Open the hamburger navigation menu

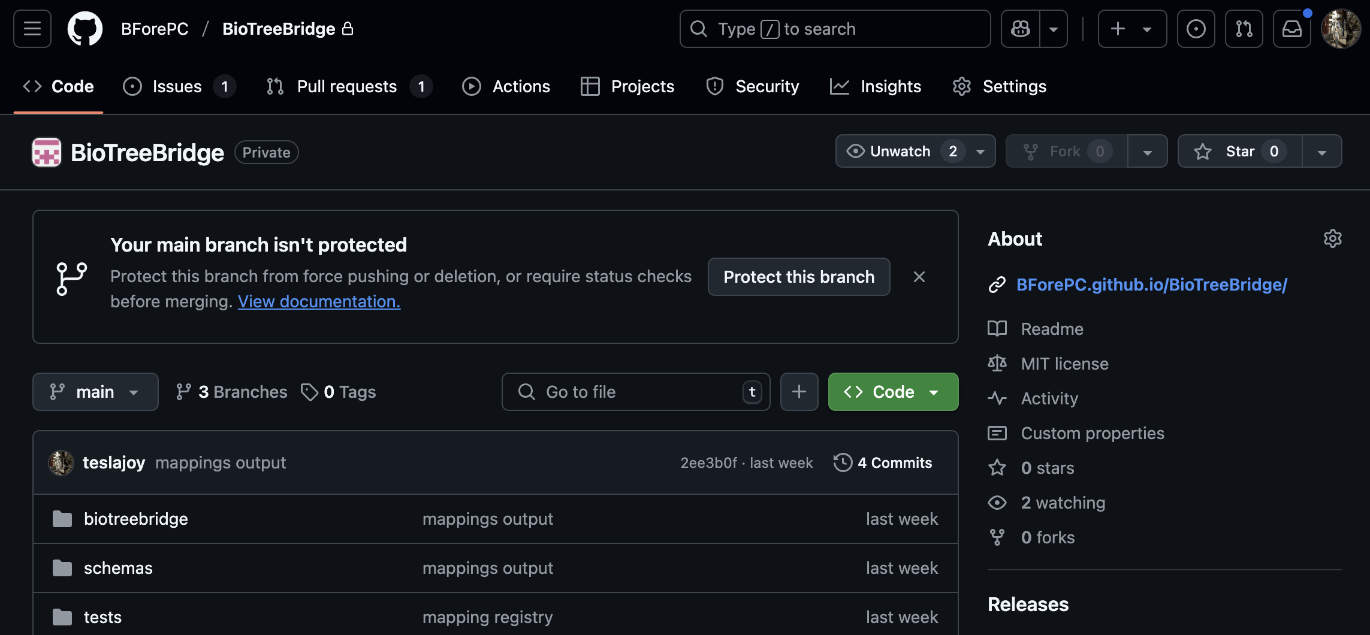pos(32,29)
